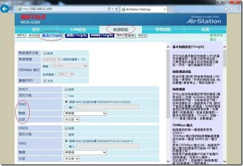Toggle the SSID1 使用 checkbox
The image size is (243, 166).
coord(66,89)
